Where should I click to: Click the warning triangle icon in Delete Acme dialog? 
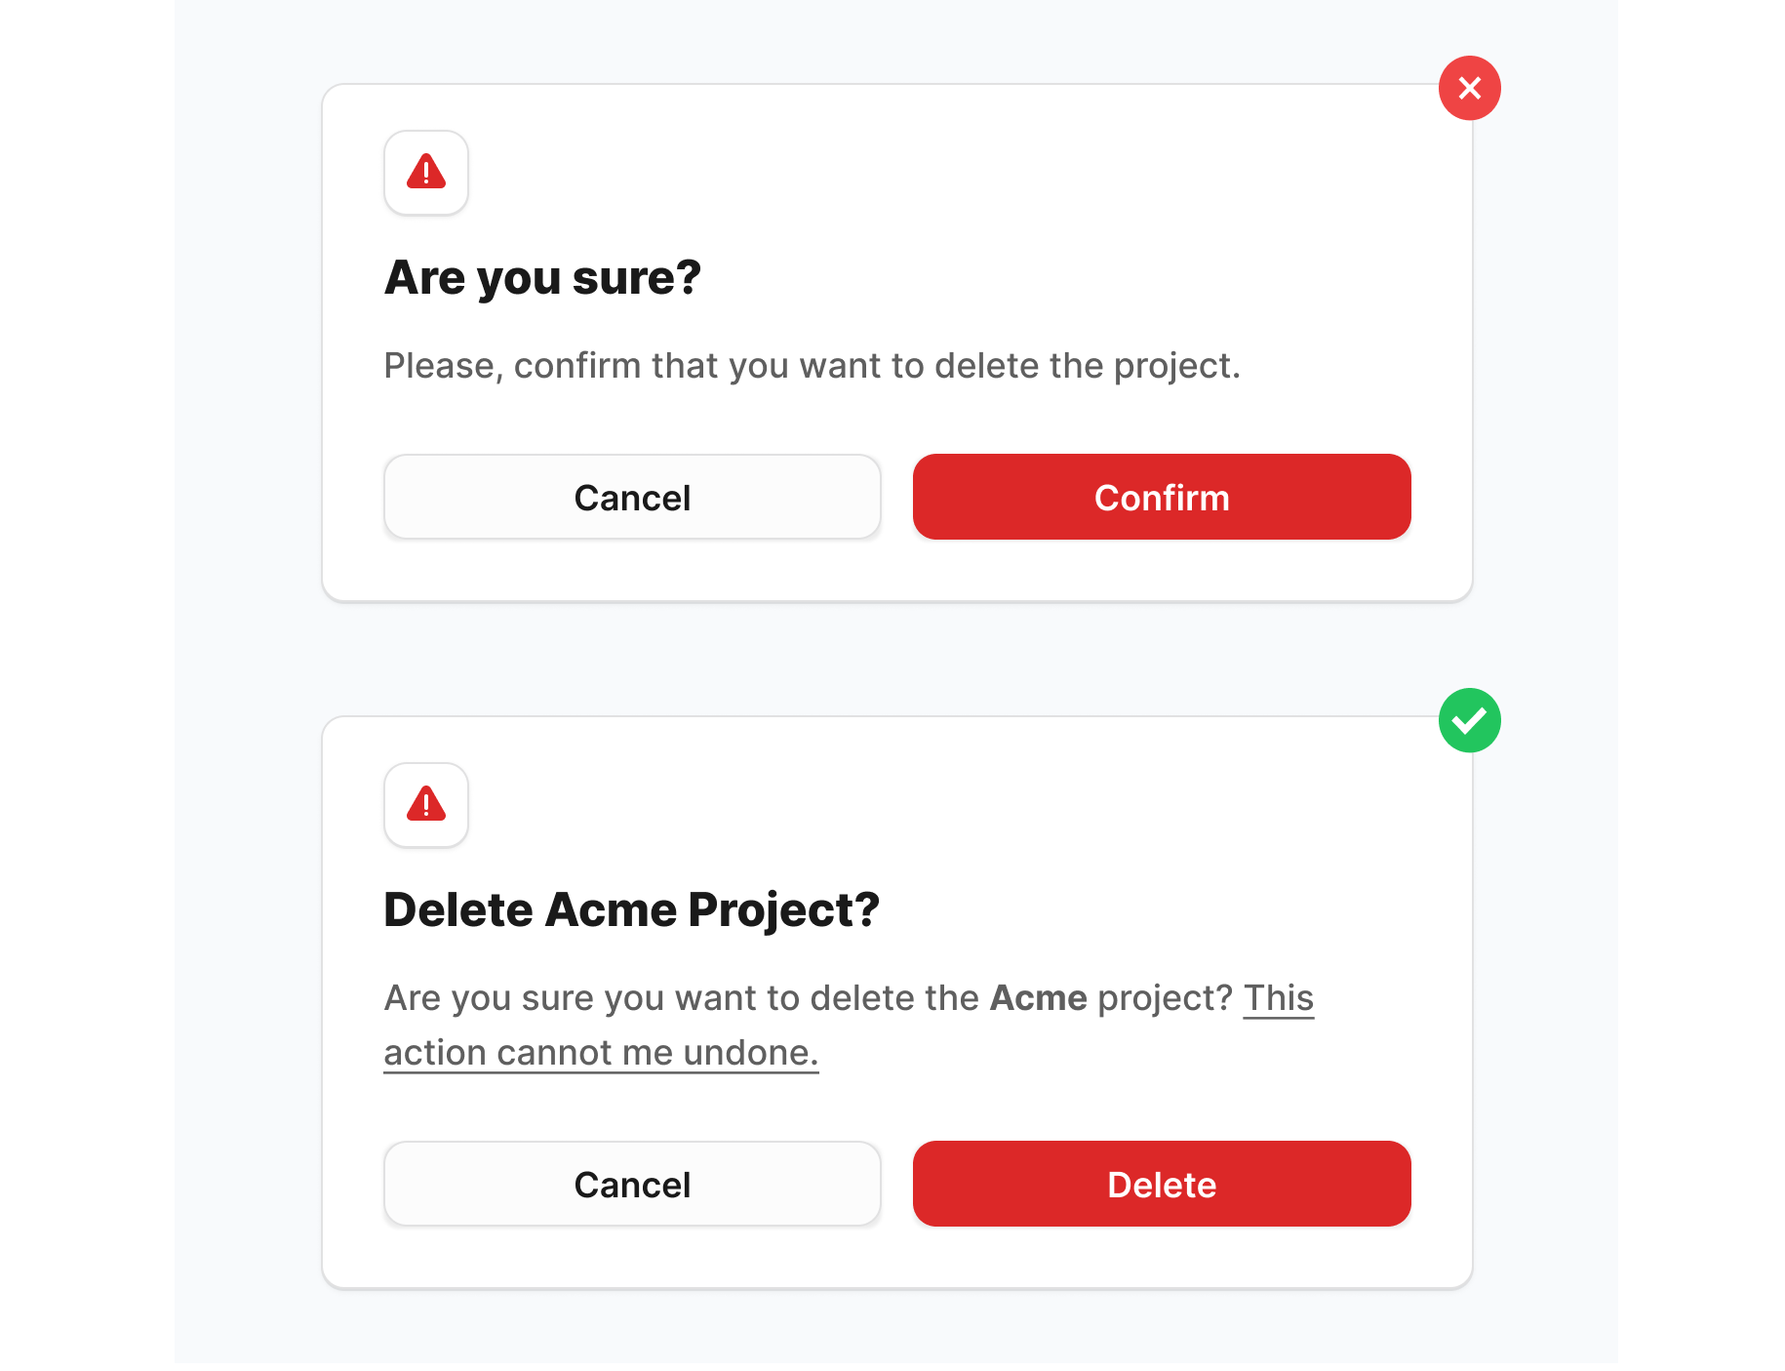(x=426, y=805)
